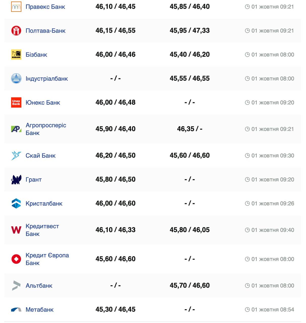Click the Кредитвест Банк red W logo
The image size is (306, 323).
tap(16, 230)
